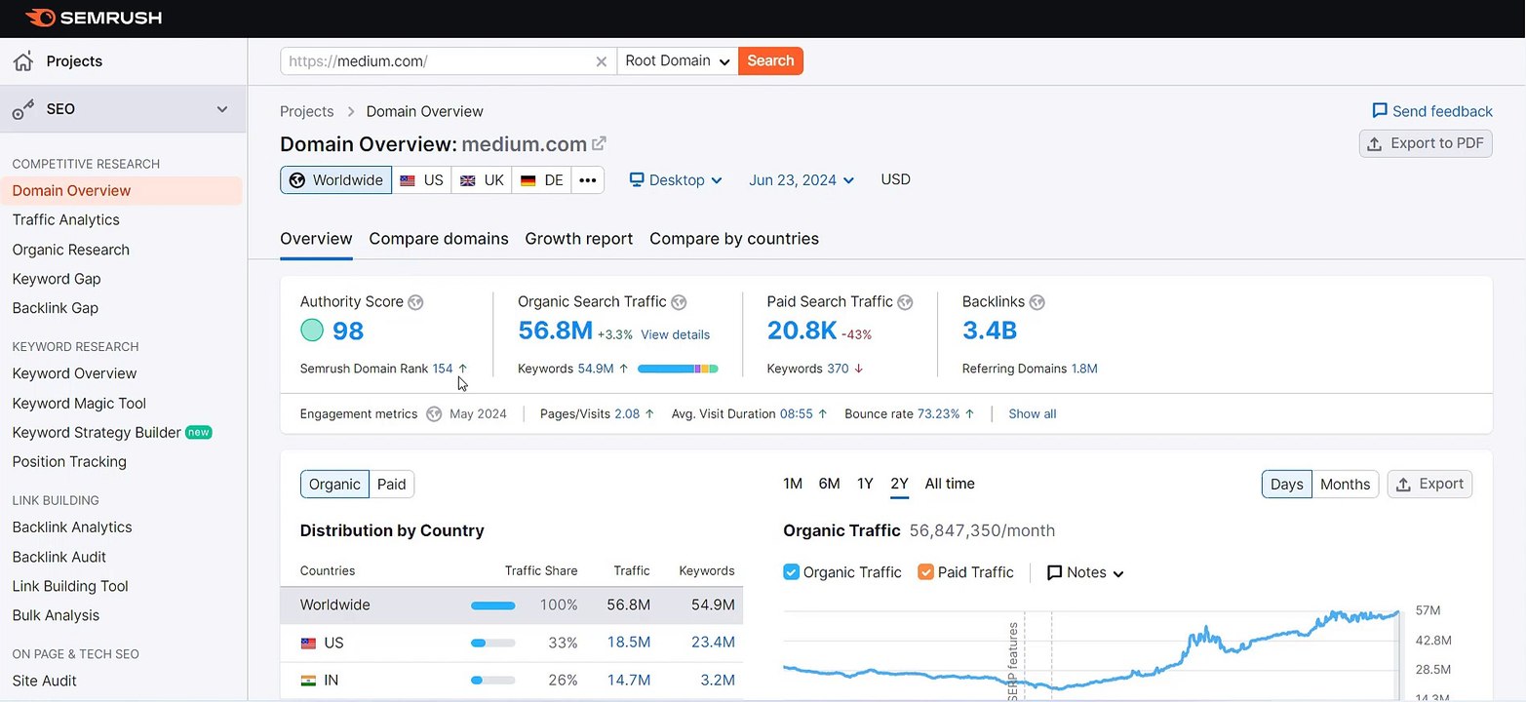Image resolution: width=1526 pixels, height=702 pixels.
Task: Click the green Authority Score circle
Action: pos(312,331)
